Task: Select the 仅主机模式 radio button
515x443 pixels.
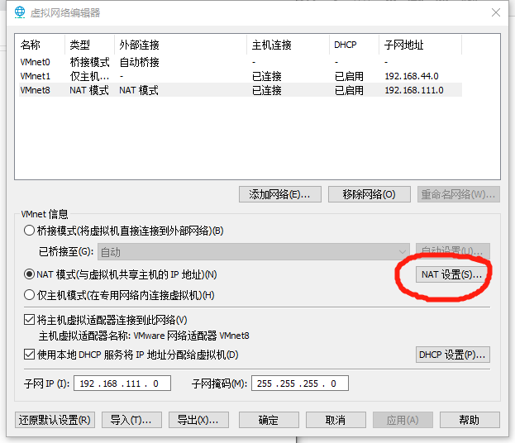Action: [x=29, y=295]
